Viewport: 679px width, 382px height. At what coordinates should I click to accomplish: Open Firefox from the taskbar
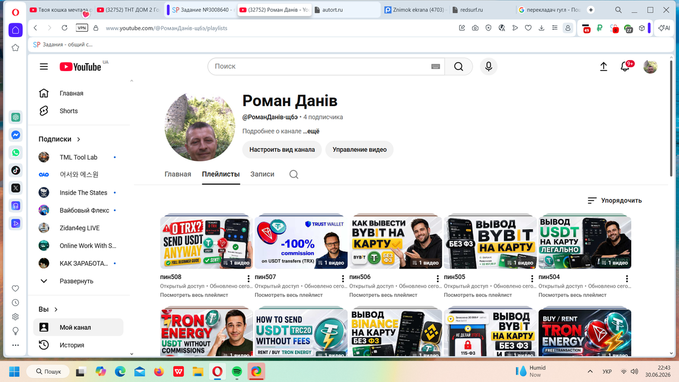pyautogui.click(x=159, y=371)
